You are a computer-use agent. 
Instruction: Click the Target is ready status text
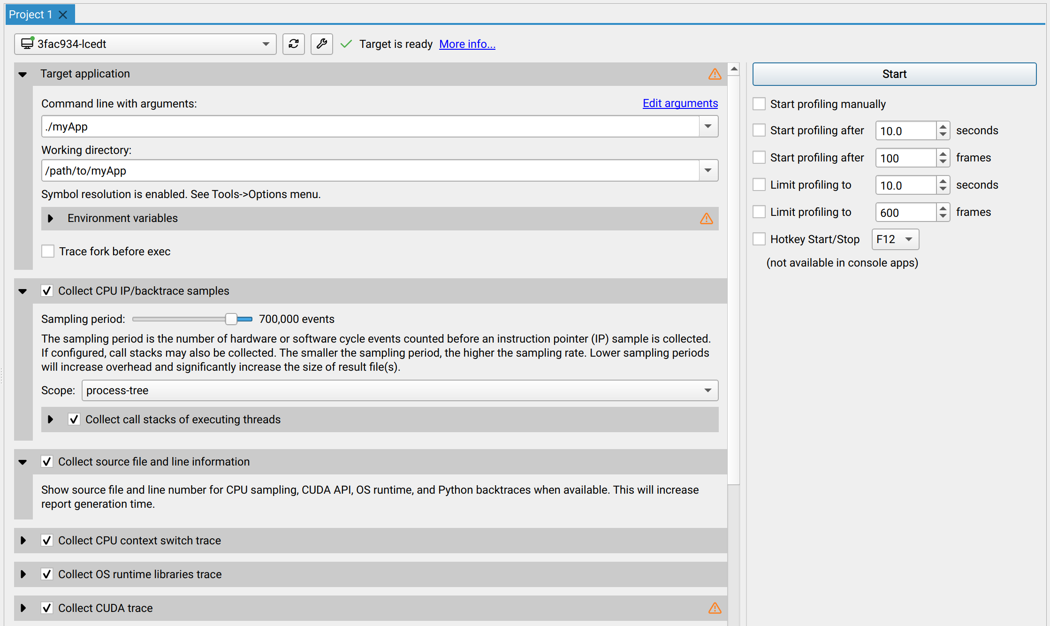click(396, 44)
